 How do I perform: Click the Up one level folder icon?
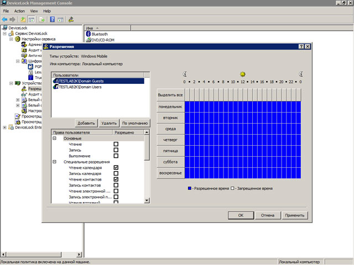click(24, 19)
